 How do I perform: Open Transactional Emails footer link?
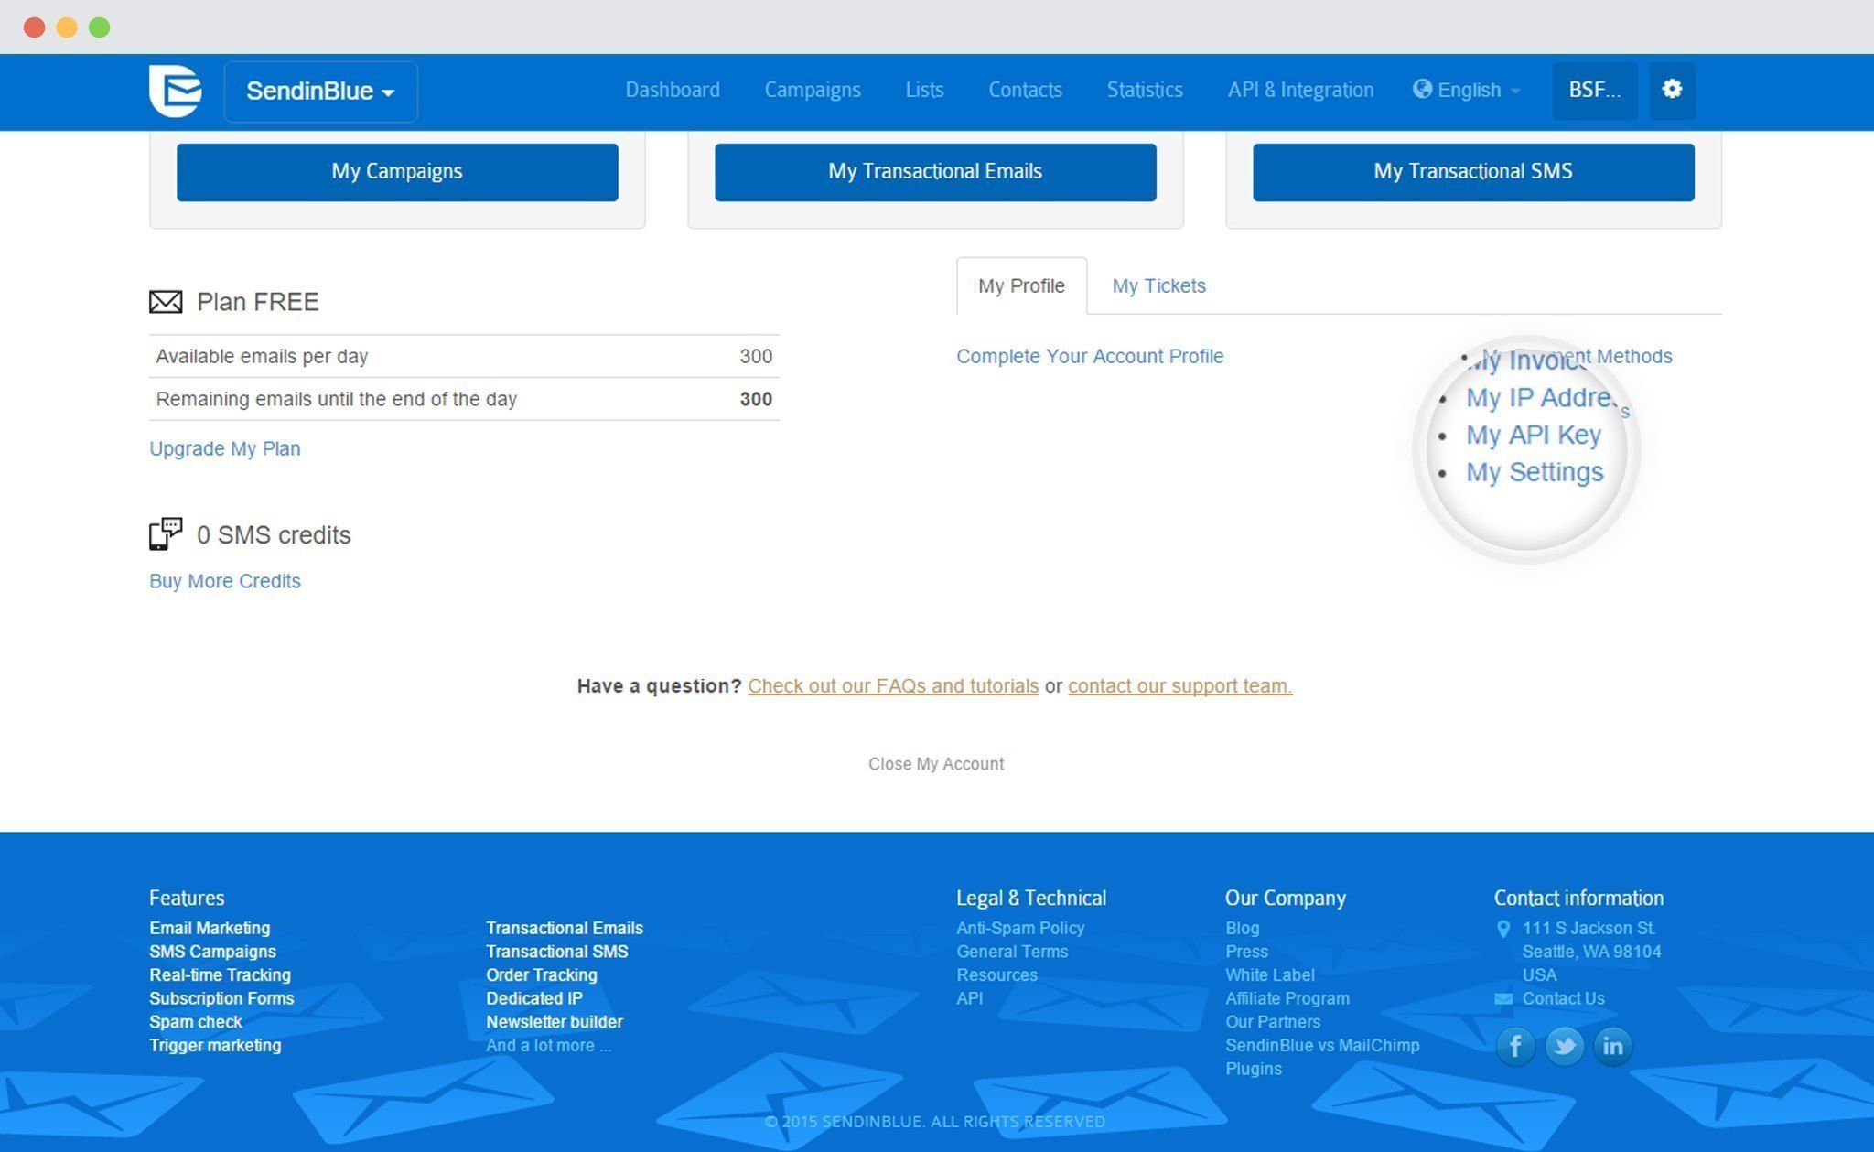click(x=565, y=928)
